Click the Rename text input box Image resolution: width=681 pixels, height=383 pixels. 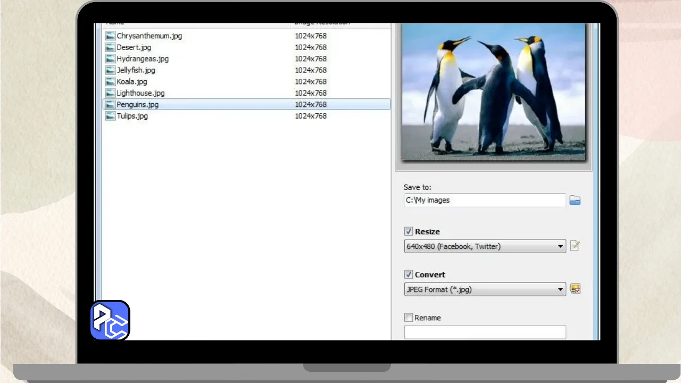(485, 332)
